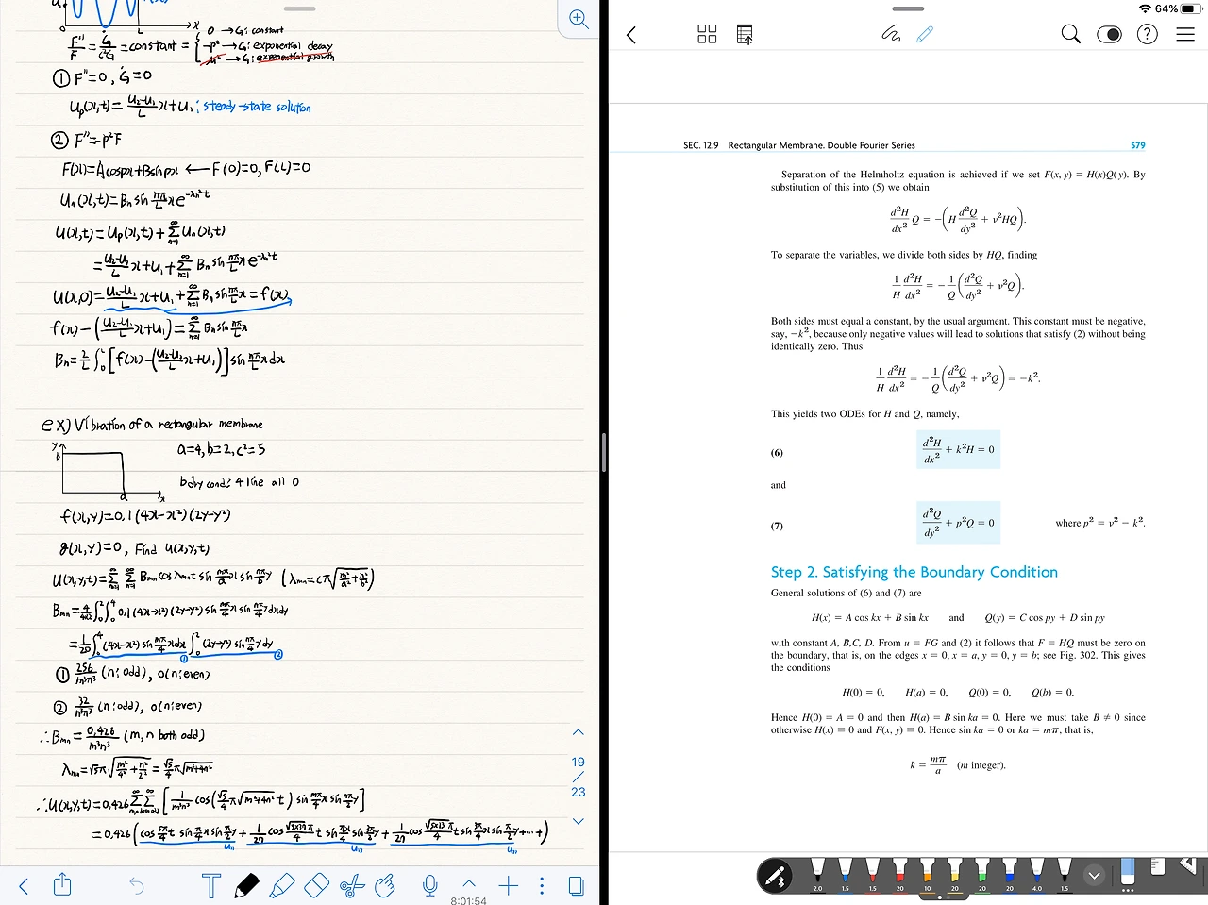Image resolution: width=1208 pixels, height=905 pixels.
Task: Open the note paper tool in the PDF toolbar
Action: tap(1158, 866)
